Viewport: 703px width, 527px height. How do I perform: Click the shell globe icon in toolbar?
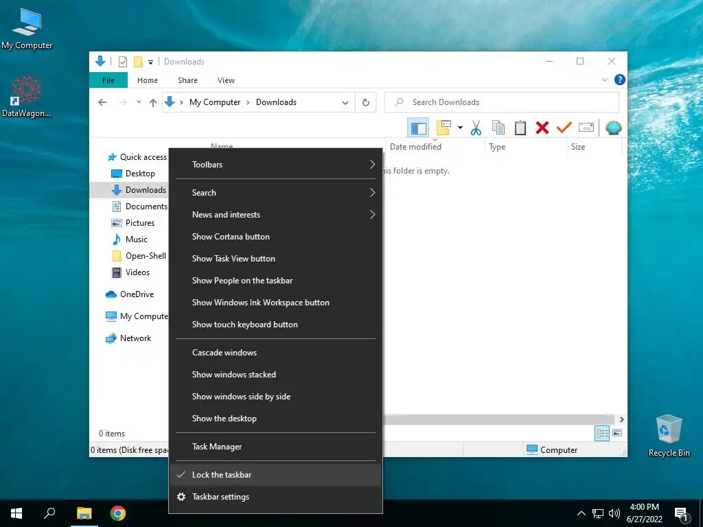click(x=613, y=128)
